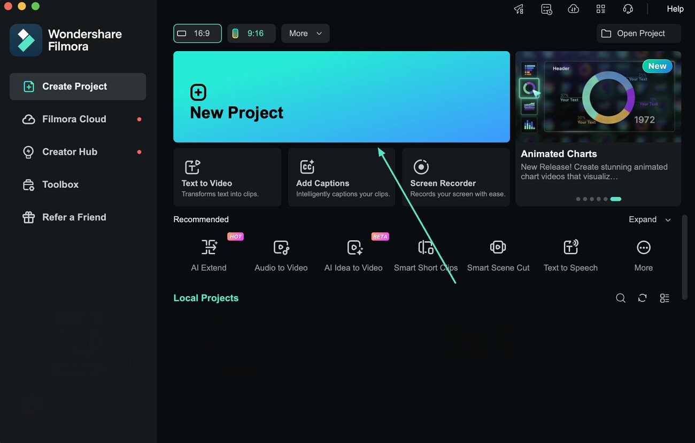
Task: Select Smart Scene Cut feature
Action: (x=498, y=255)
